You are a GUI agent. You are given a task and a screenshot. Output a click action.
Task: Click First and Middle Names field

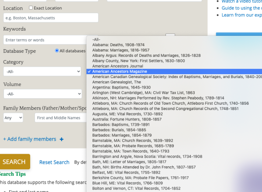coord(61,118)
